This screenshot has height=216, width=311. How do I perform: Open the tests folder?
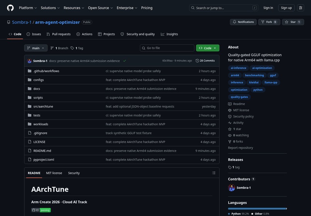[37, 115]
